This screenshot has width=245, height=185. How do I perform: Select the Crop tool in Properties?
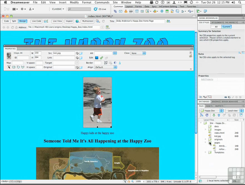click(106, 63)
